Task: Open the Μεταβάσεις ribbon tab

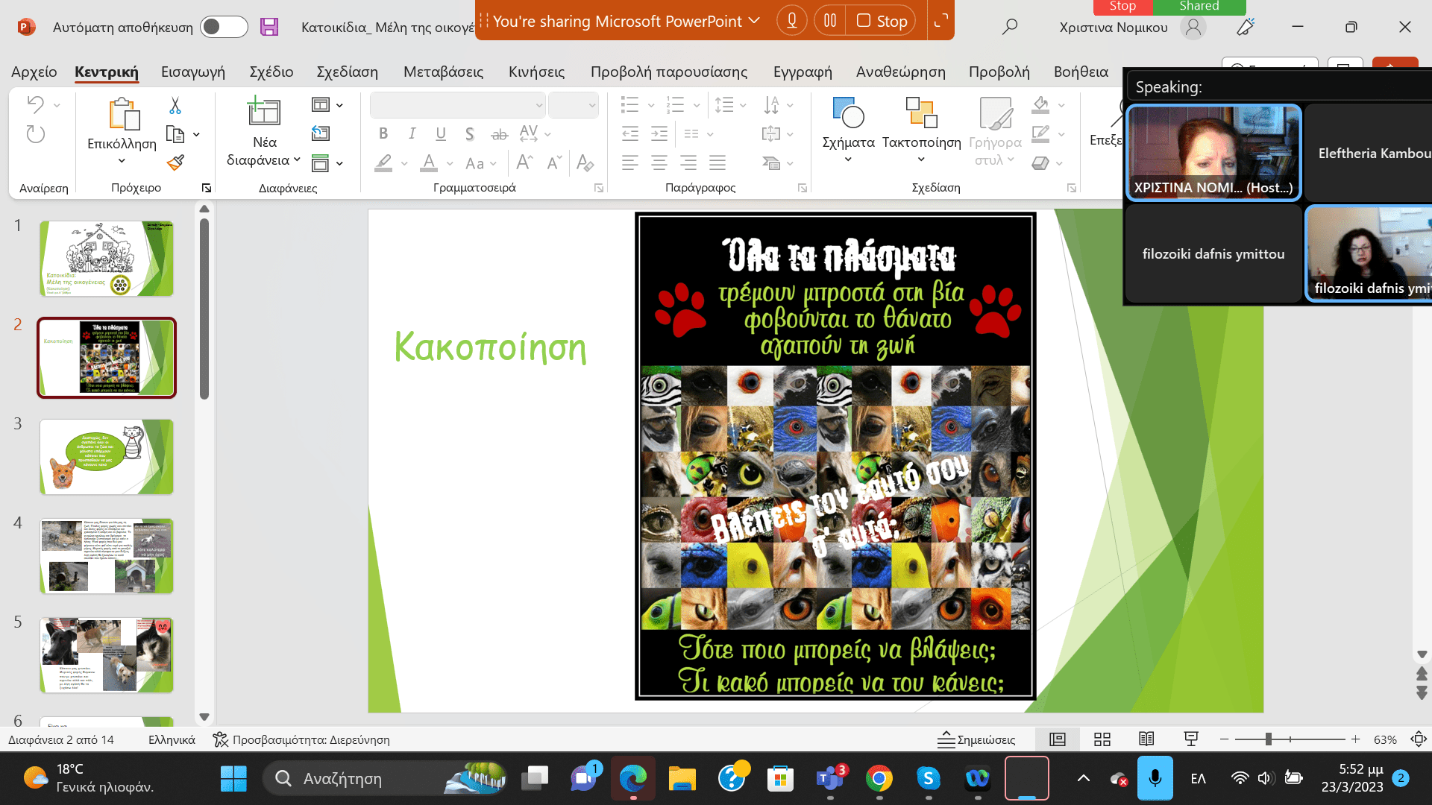Action: [x=443, y=72]
